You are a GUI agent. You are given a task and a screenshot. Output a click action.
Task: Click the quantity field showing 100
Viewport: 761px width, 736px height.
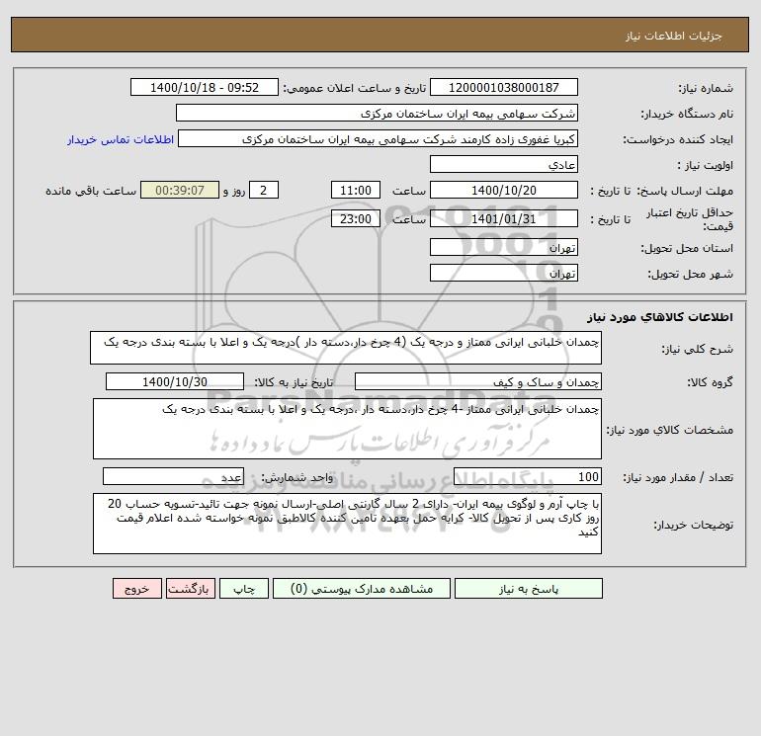(528, 476)
